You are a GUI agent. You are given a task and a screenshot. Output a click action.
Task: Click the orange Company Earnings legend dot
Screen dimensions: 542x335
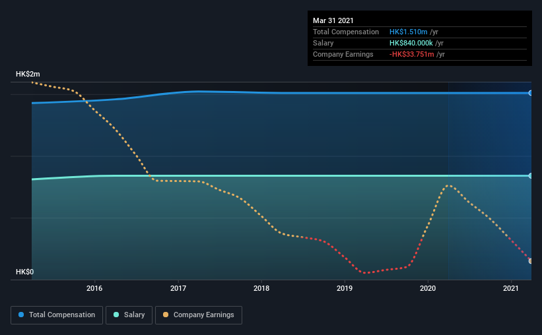click(x=166, y=315)
